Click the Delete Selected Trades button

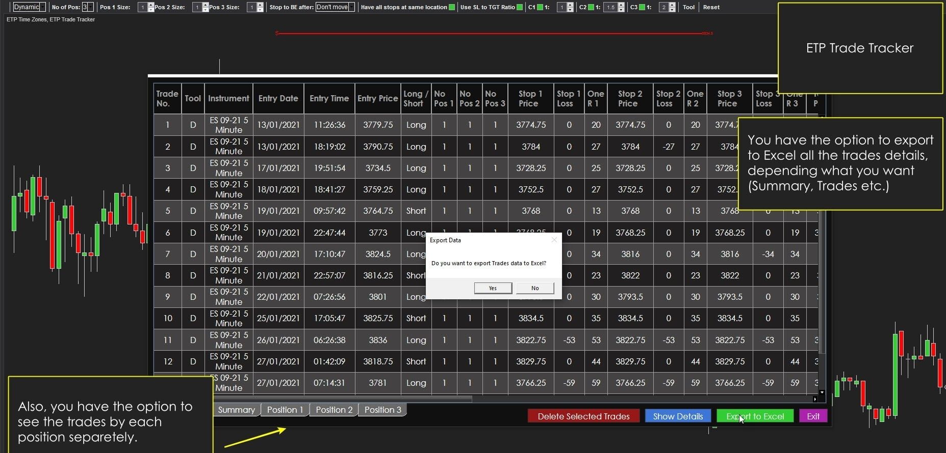tap(583, 416)
